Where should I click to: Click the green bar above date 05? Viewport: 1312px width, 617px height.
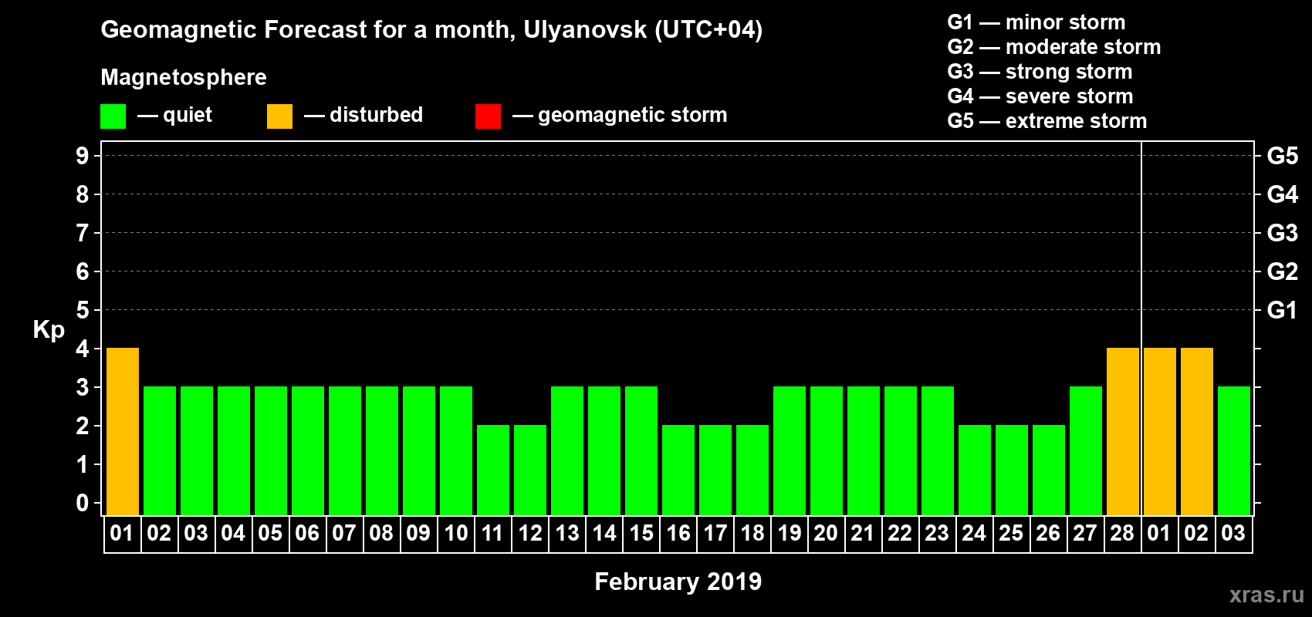pos(271,450)
